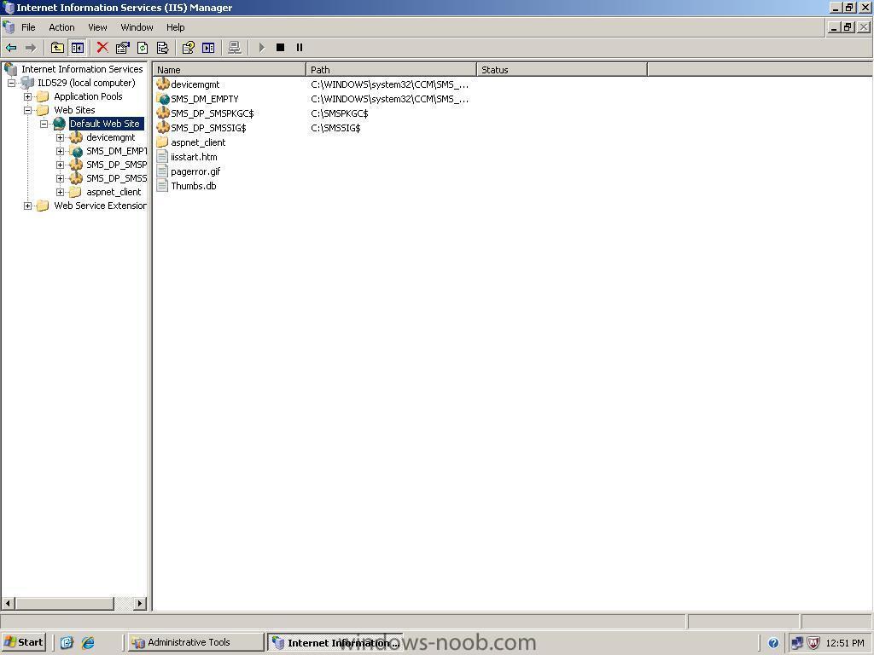The width and height of the screenshot is (874, 655).
Task: Go back using the toolbar Back arrow
Action: click(x=11, y=48)
